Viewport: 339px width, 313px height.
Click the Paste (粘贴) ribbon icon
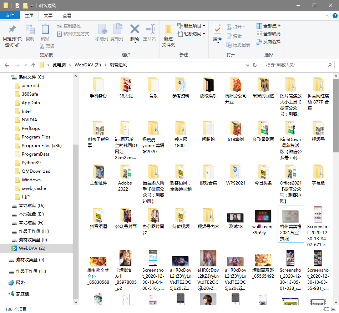[x=45, y=29]
